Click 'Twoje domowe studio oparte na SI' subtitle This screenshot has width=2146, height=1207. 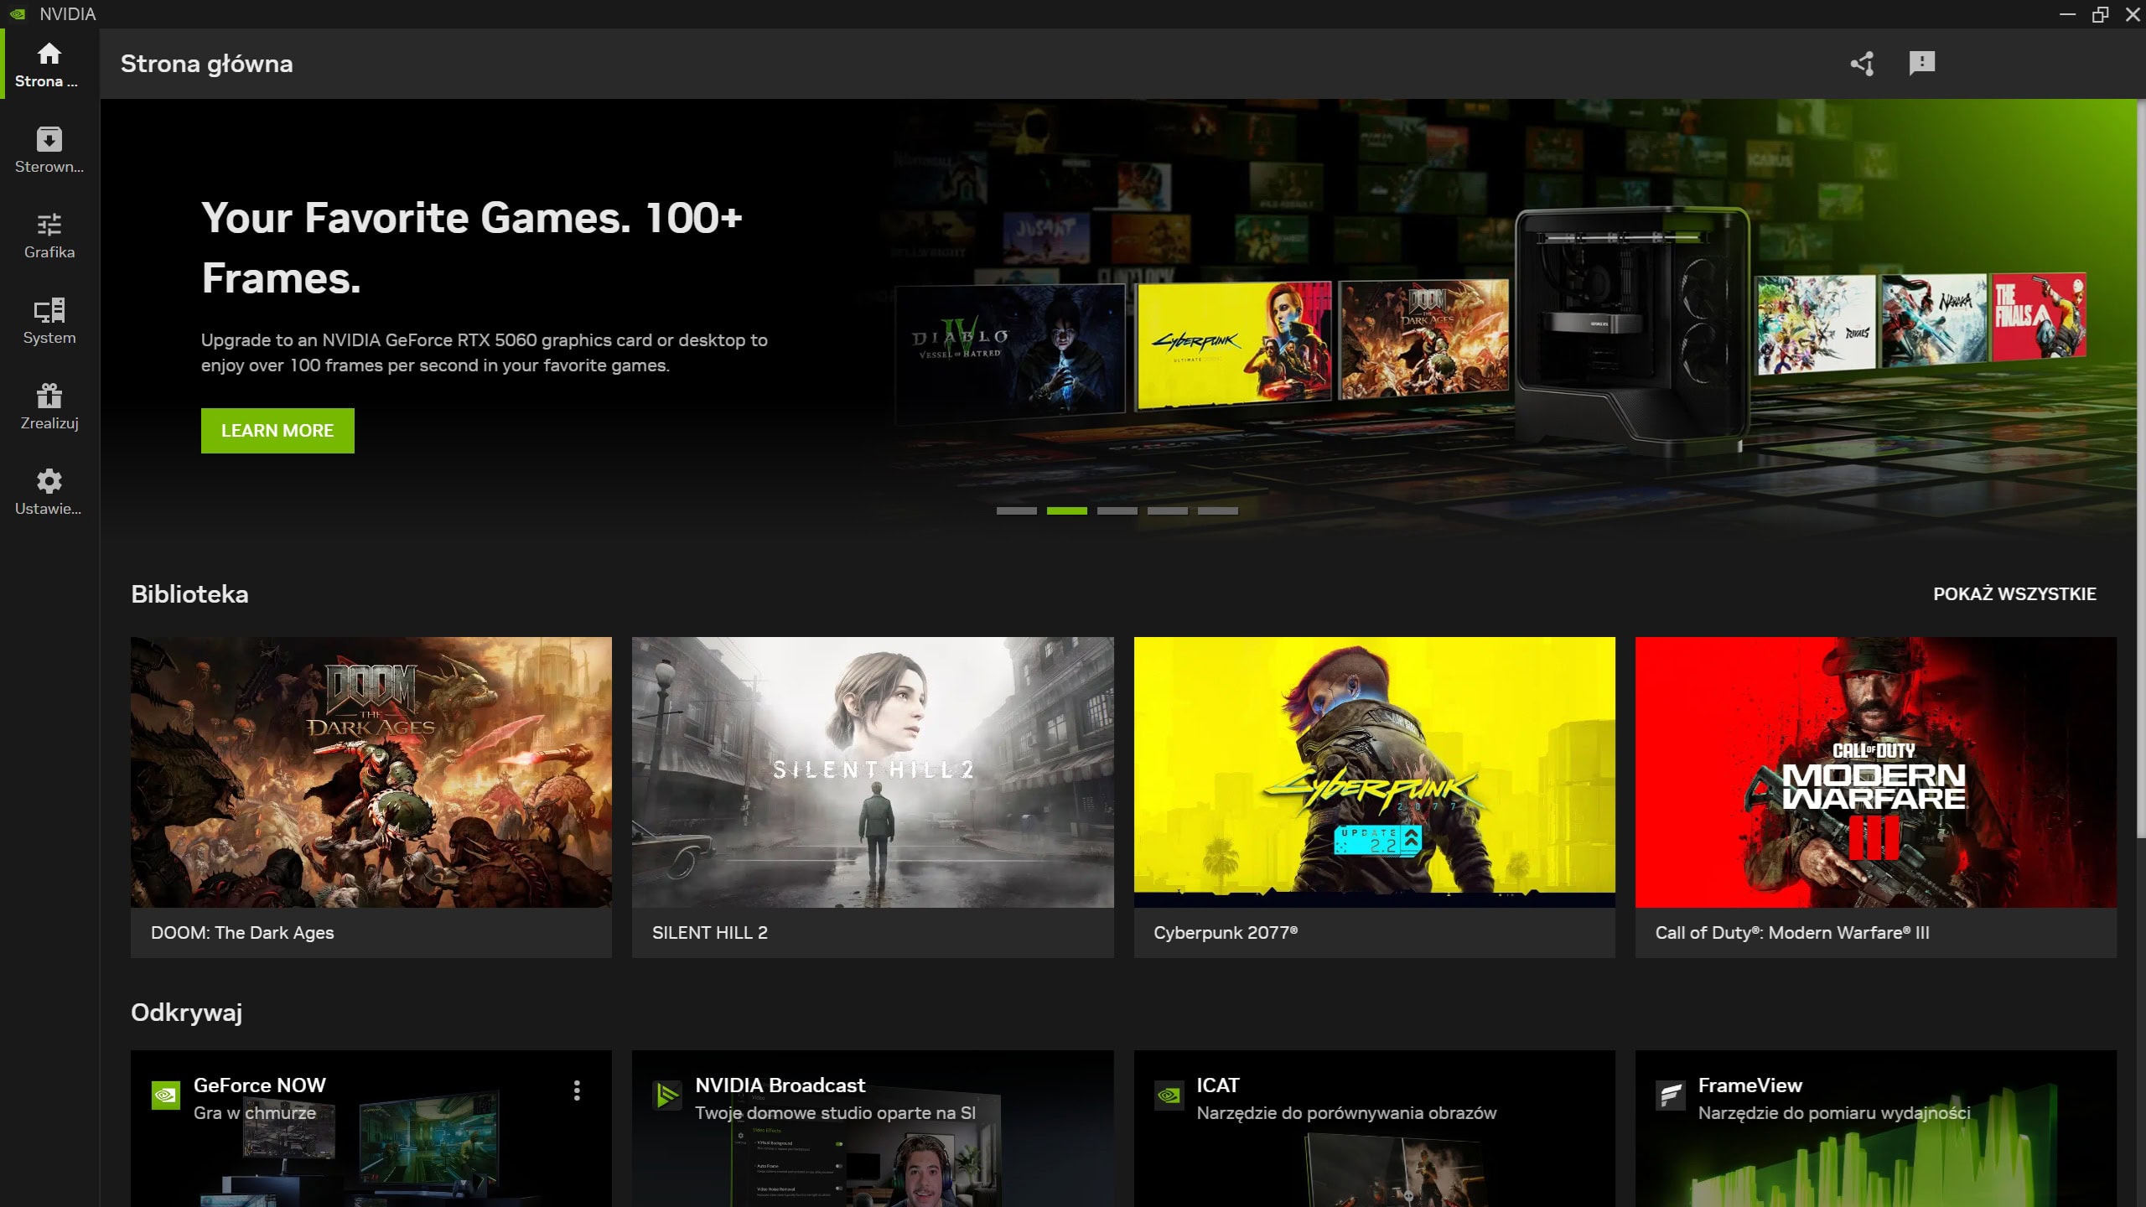click(835, 1113)
